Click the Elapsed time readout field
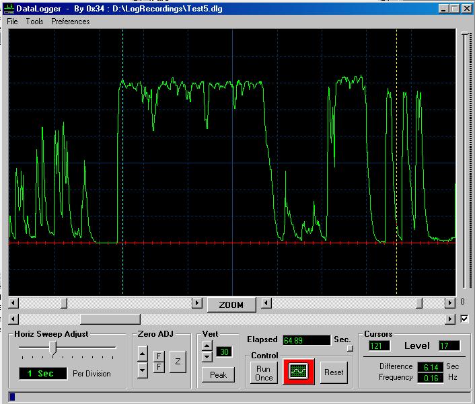This screenshot has height=404, width=475. point(306,340)
